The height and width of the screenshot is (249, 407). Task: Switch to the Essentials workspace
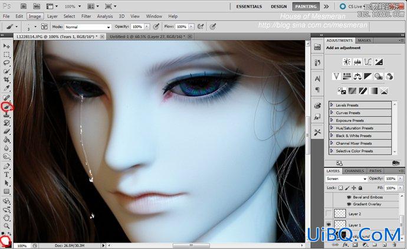coord(249,6)
